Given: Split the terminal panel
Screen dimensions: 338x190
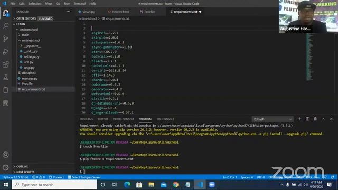Looking at the screenshot, I should click(x=307, y=119).
